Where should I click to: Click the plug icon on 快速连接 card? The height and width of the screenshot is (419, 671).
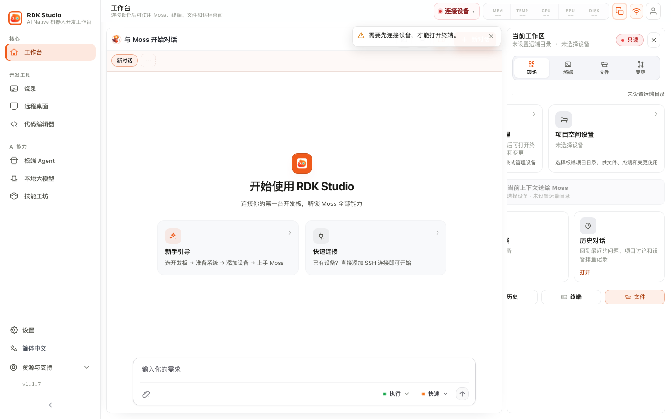tap(321, 236)
